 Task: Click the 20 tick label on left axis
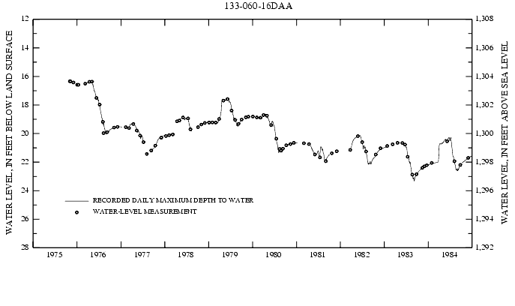(25, 133)
